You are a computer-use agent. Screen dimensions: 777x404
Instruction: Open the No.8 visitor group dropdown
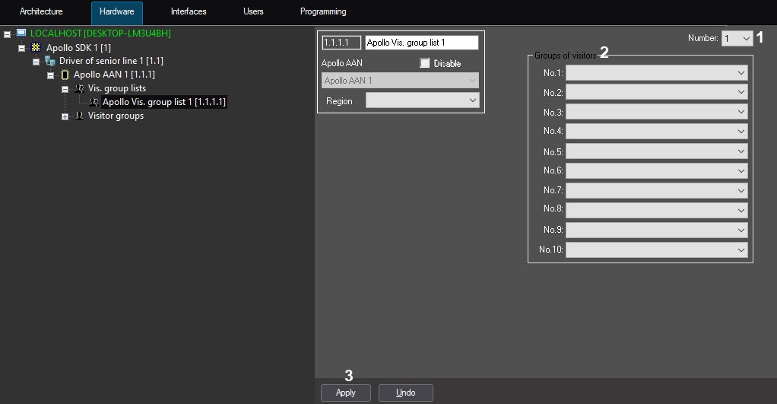[657, 210]
